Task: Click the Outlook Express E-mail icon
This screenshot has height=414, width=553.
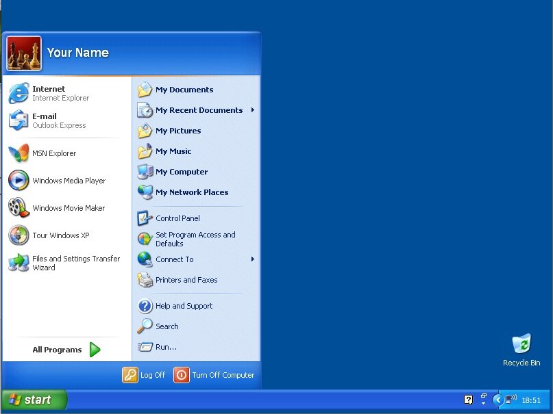Action: coord(19,120)
